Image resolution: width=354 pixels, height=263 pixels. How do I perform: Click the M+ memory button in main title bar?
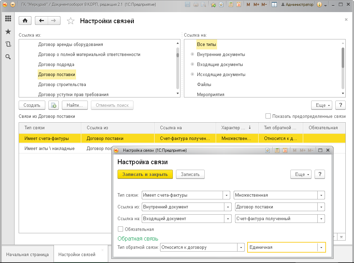(x=256, y=4)
